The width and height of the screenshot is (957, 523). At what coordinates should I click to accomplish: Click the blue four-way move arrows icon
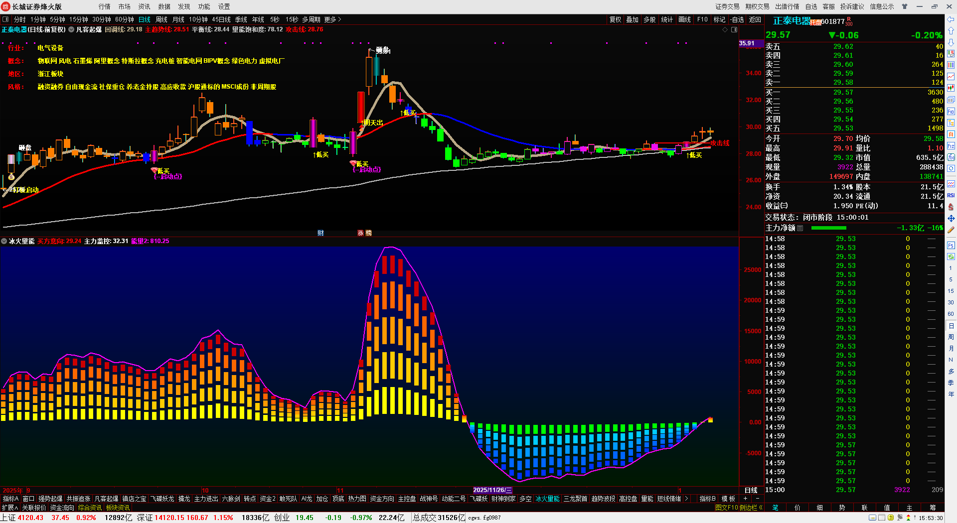click(x=951, y=218)
